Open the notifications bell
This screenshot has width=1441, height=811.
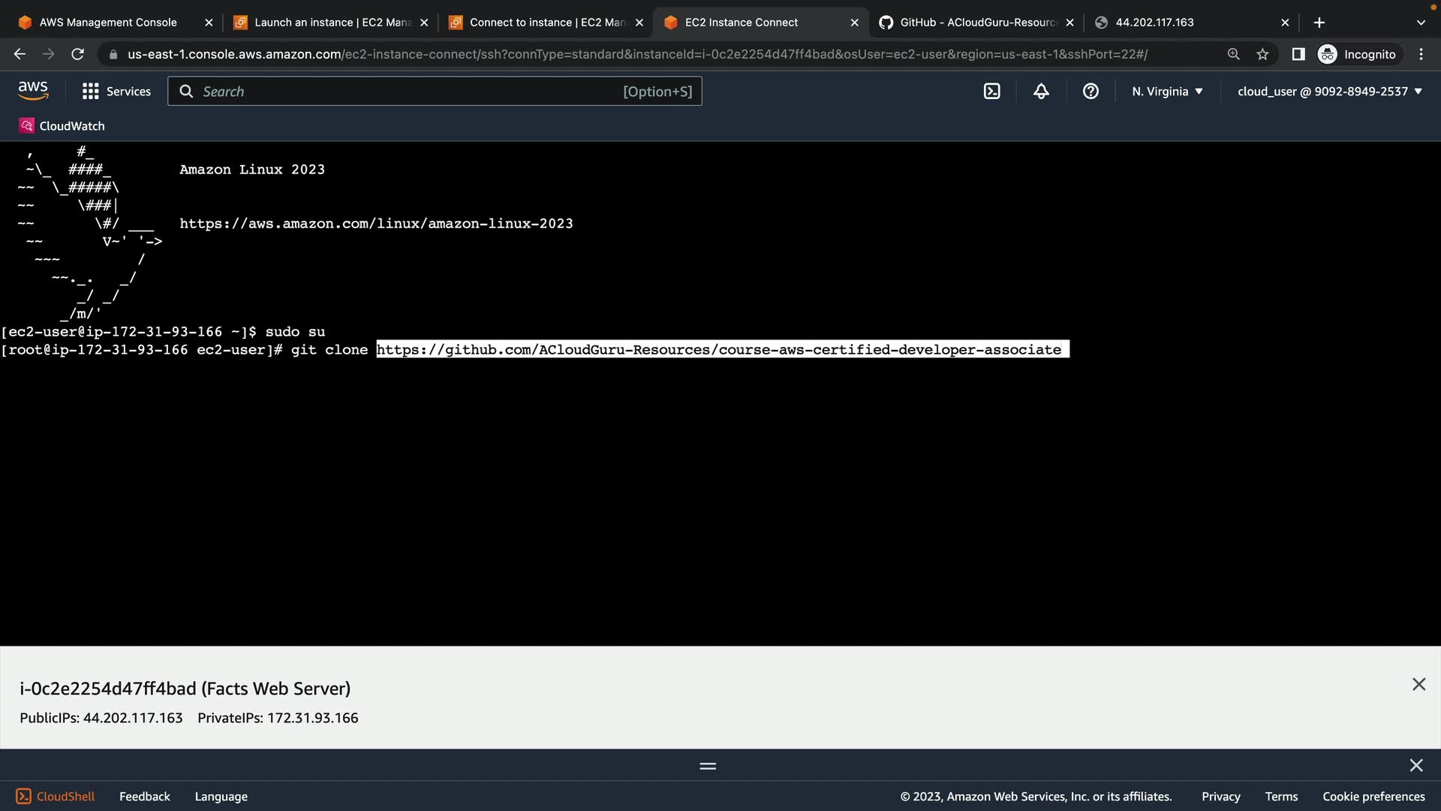pos(1041,92)
